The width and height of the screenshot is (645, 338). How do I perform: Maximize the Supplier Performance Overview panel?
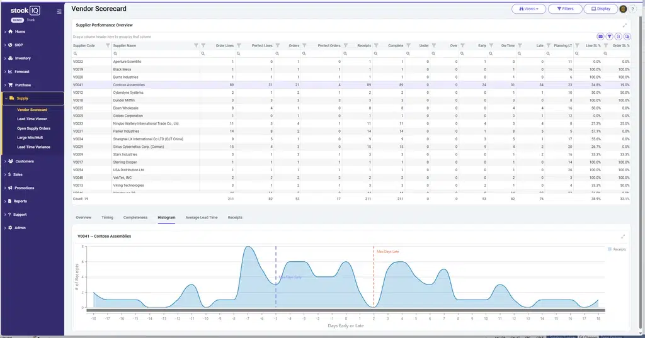point(624,25)
